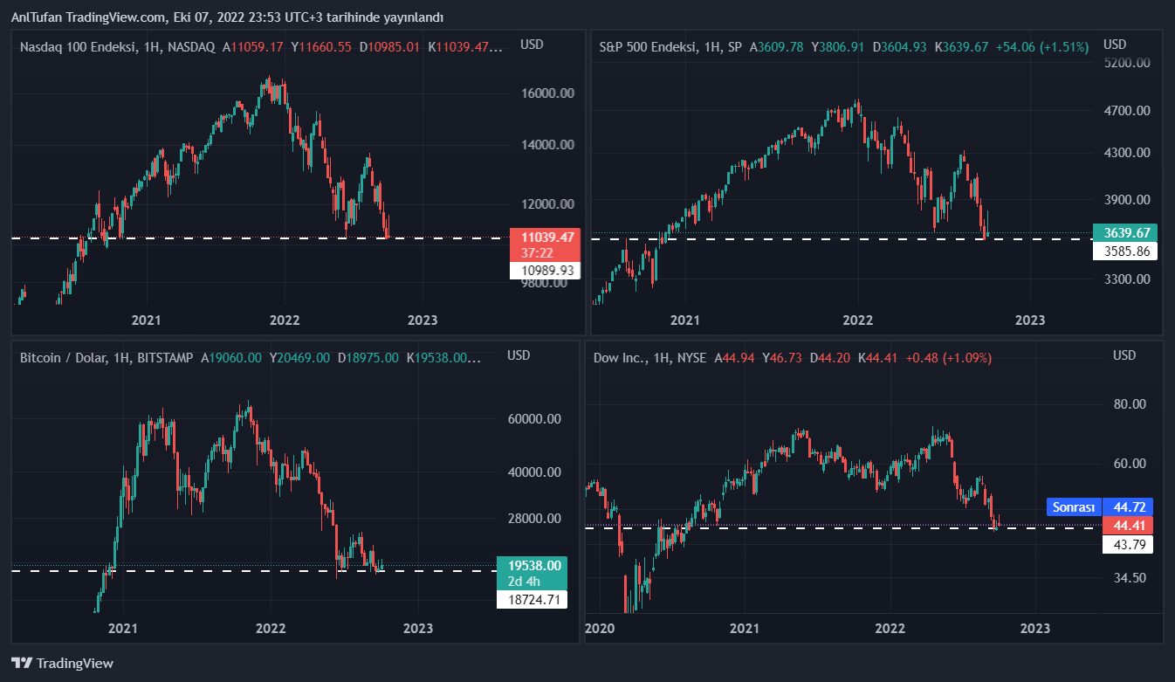Click the green 19538.00 Bitcoin price label
Viewport: 1175px width, 682px height.
tap(533, 565)
